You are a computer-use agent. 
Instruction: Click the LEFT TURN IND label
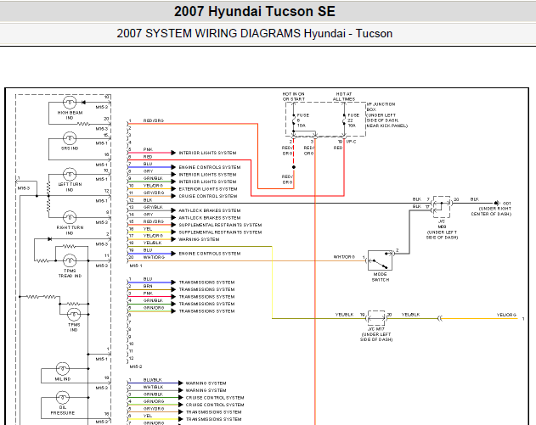[x=70, y=187]
